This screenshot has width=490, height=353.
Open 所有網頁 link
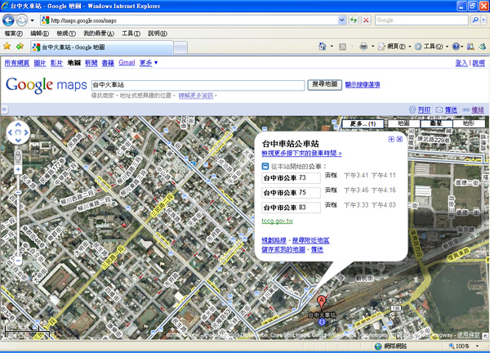(x=17, y=63)
